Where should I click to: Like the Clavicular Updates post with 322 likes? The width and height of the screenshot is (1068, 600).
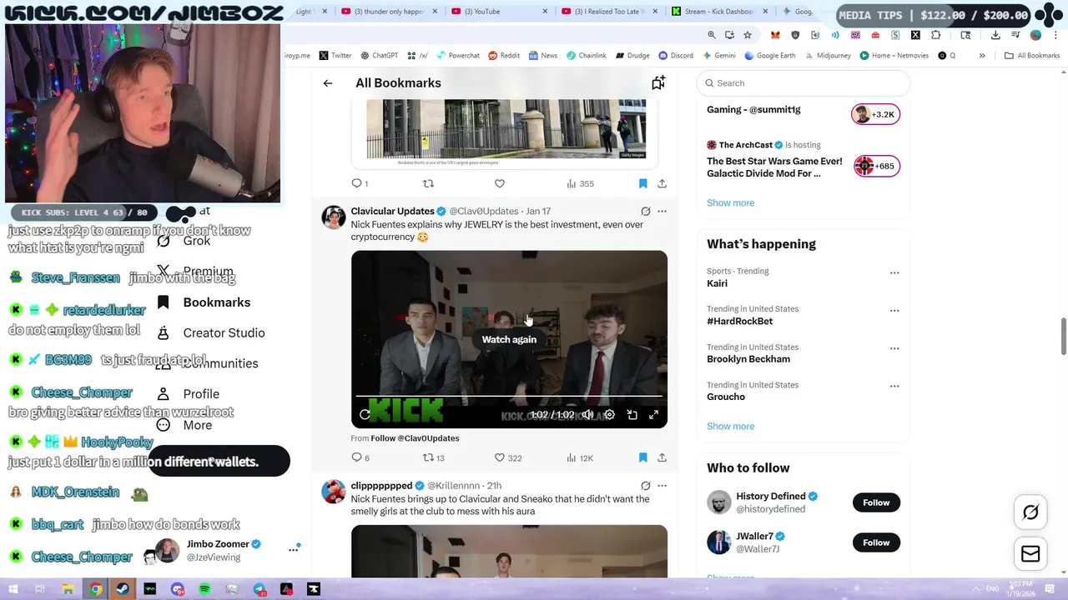pos(508,457)
